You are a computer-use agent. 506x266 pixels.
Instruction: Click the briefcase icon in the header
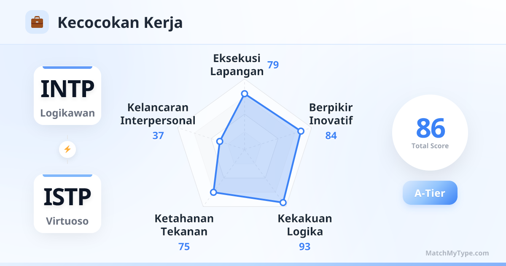coord(37,22)
